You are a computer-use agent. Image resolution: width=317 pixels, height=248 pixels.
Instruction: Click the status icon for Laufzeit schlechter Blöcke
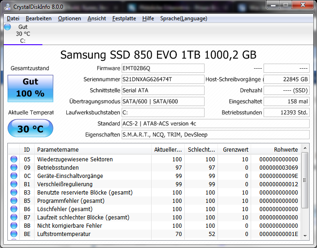pyautogui.click(x=14, y=217)
